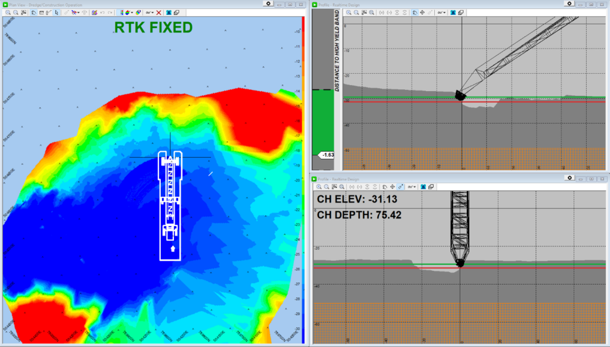Click the pin button on upper Profile title bar
Viewport: 610px width, 347px height.
(569, 4)
